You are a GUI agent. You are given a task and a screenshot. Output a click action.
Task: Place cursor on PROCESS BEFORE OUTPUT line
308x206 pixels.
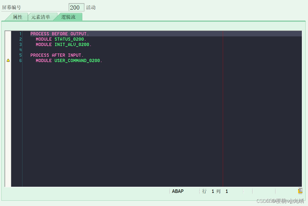[59, 34]
